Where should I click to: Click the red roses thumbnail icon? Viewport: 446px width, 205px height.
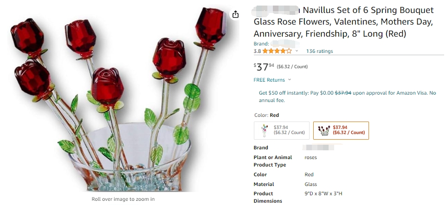(324, 130)
